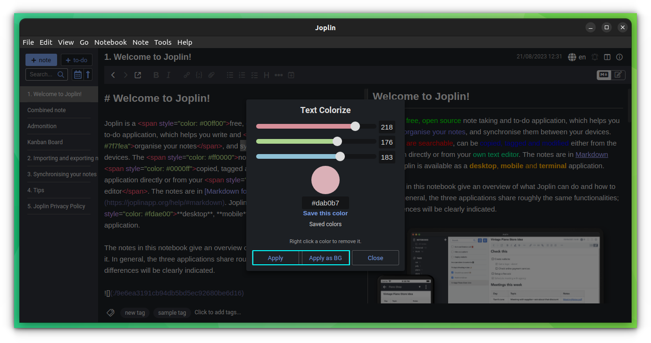Click the notification bell icon
Viewport: 651px width, 343px height.
[595, 57]
